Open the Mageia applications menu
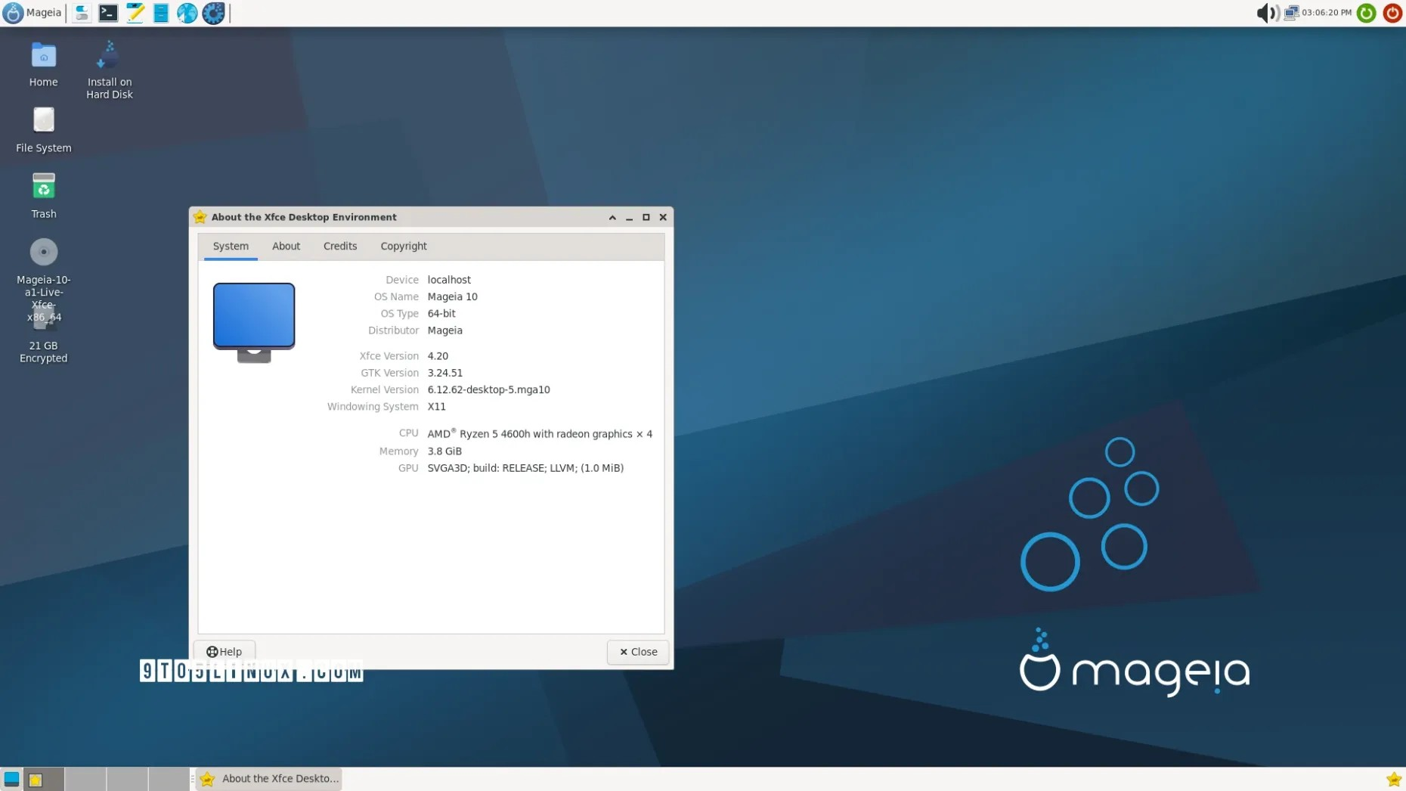1406x791 pixels. tap(33, 13)
